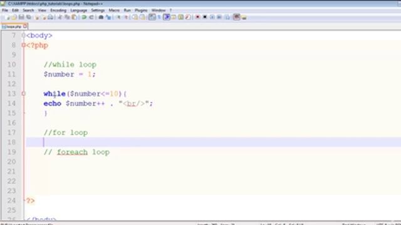Zoom out with the toolbar magnifier icon

click(126, 17)
